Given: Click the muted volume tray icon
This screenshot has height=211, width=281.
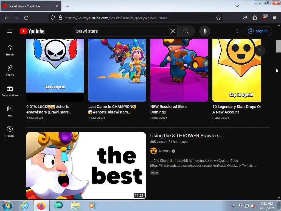Looking at the screenshot, I should 253,206.
